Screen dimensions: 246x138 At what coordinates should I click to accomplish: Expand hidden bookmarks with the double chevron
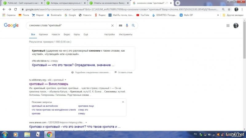click(x=218, y=15)
